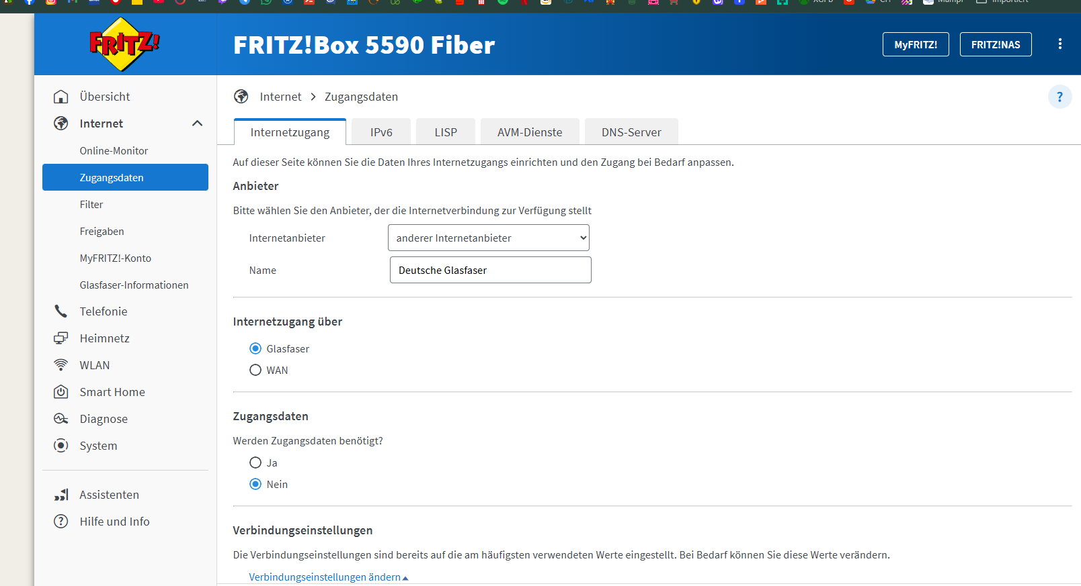Switch to the Internetzugang tab

point(290,132)
